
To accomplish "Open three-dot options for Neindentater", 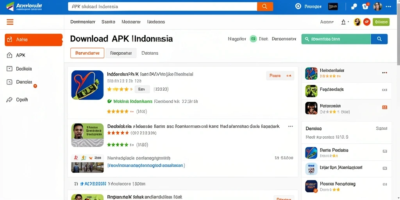I will pos(384,73).
